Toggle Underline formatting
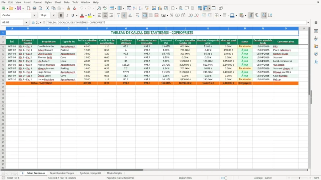This screenshot has height=180, width=321. pos(72,15)
